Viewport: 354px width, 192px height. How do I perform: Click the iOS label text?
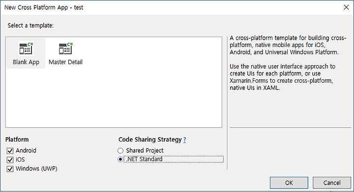20,160
